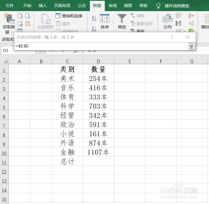Click the From Web import icon
This screenshot has width=209, height=204.
coord(20,24)
